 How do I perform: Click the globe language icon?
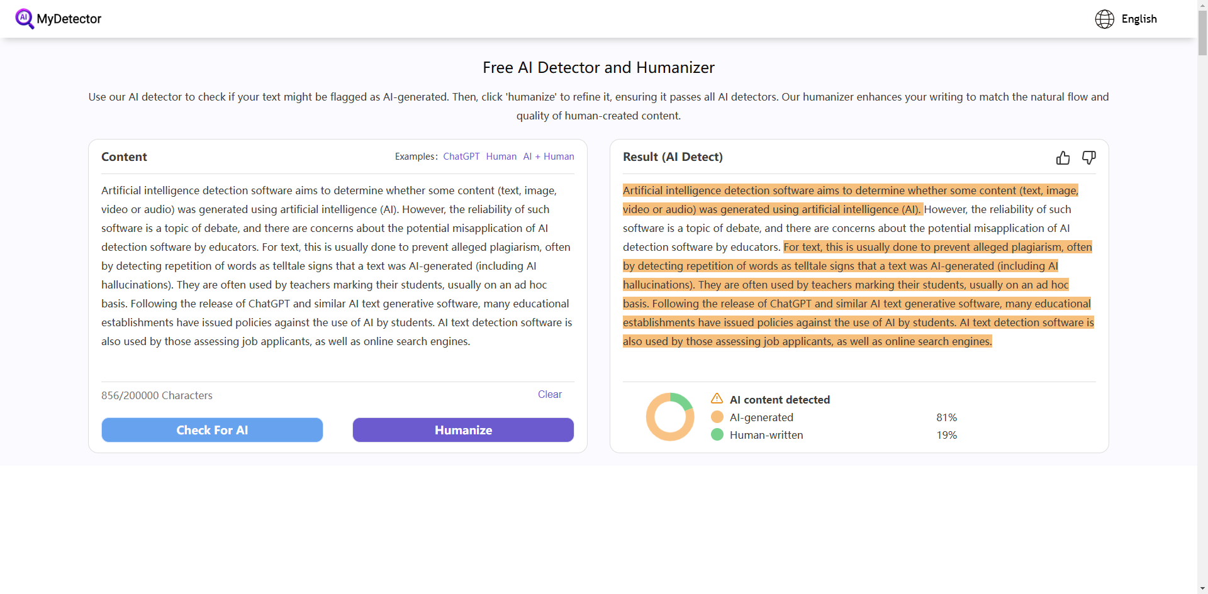(x=1104, y=19)
